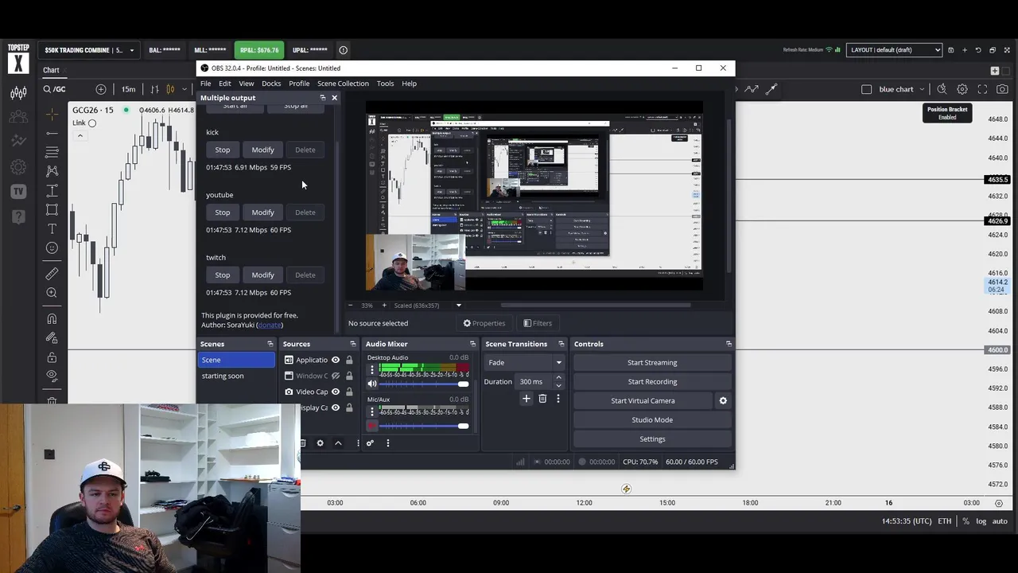Open the SoraYuki donate link
The image size is (1018, 573).
(270, 325)
